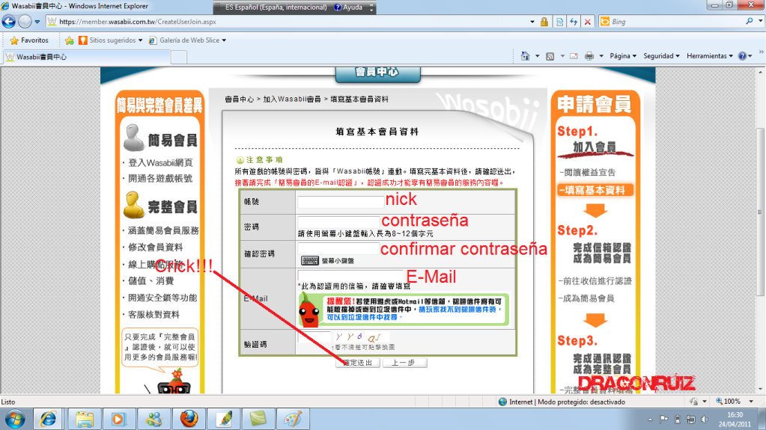766x430 pixels.
Task: Open the Paint palette taskbar icon
Action: [293, 420]
